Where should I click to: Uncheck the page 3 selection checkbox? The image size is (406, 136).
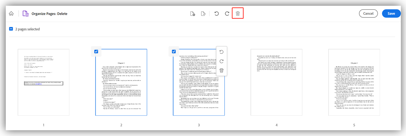pos(174,52)
